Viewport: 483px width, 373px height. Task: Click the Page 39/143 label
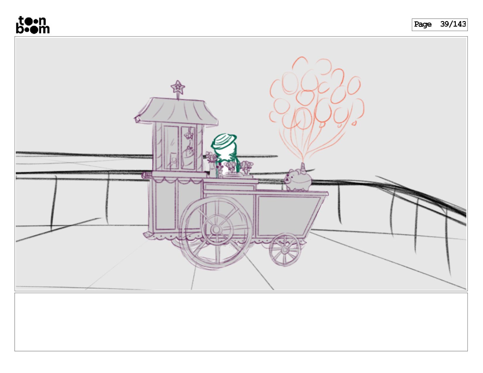[x=440, y=25]
